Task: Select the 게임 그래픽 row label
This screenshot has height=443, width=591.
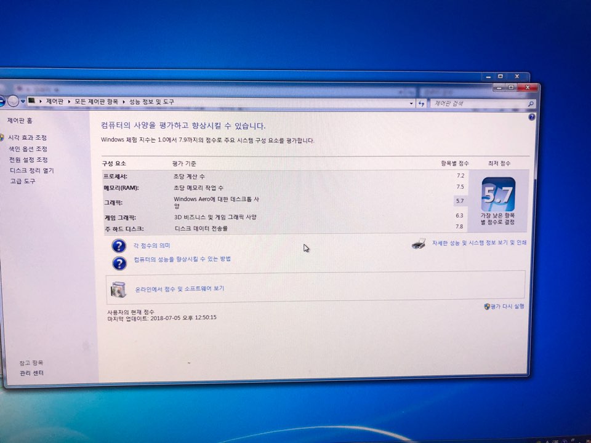Action: point(120,218)
